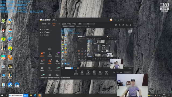Open the video co-streaming tool with purple badge

[57, 54]
